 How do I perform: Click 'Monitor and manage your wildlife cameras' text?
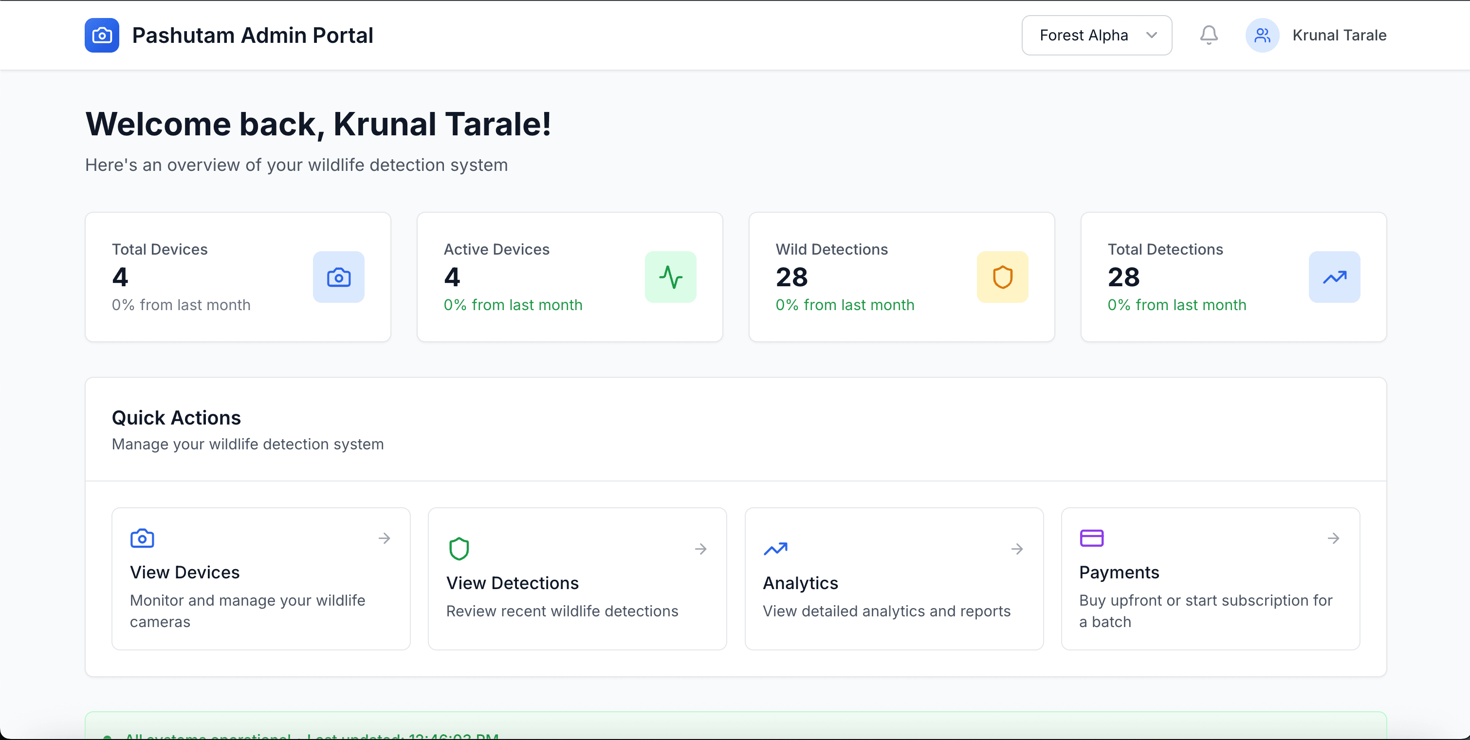coord(248,610)
